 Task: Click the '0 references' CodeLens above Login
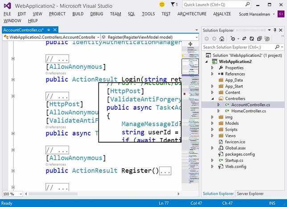(x=56, y=73)
